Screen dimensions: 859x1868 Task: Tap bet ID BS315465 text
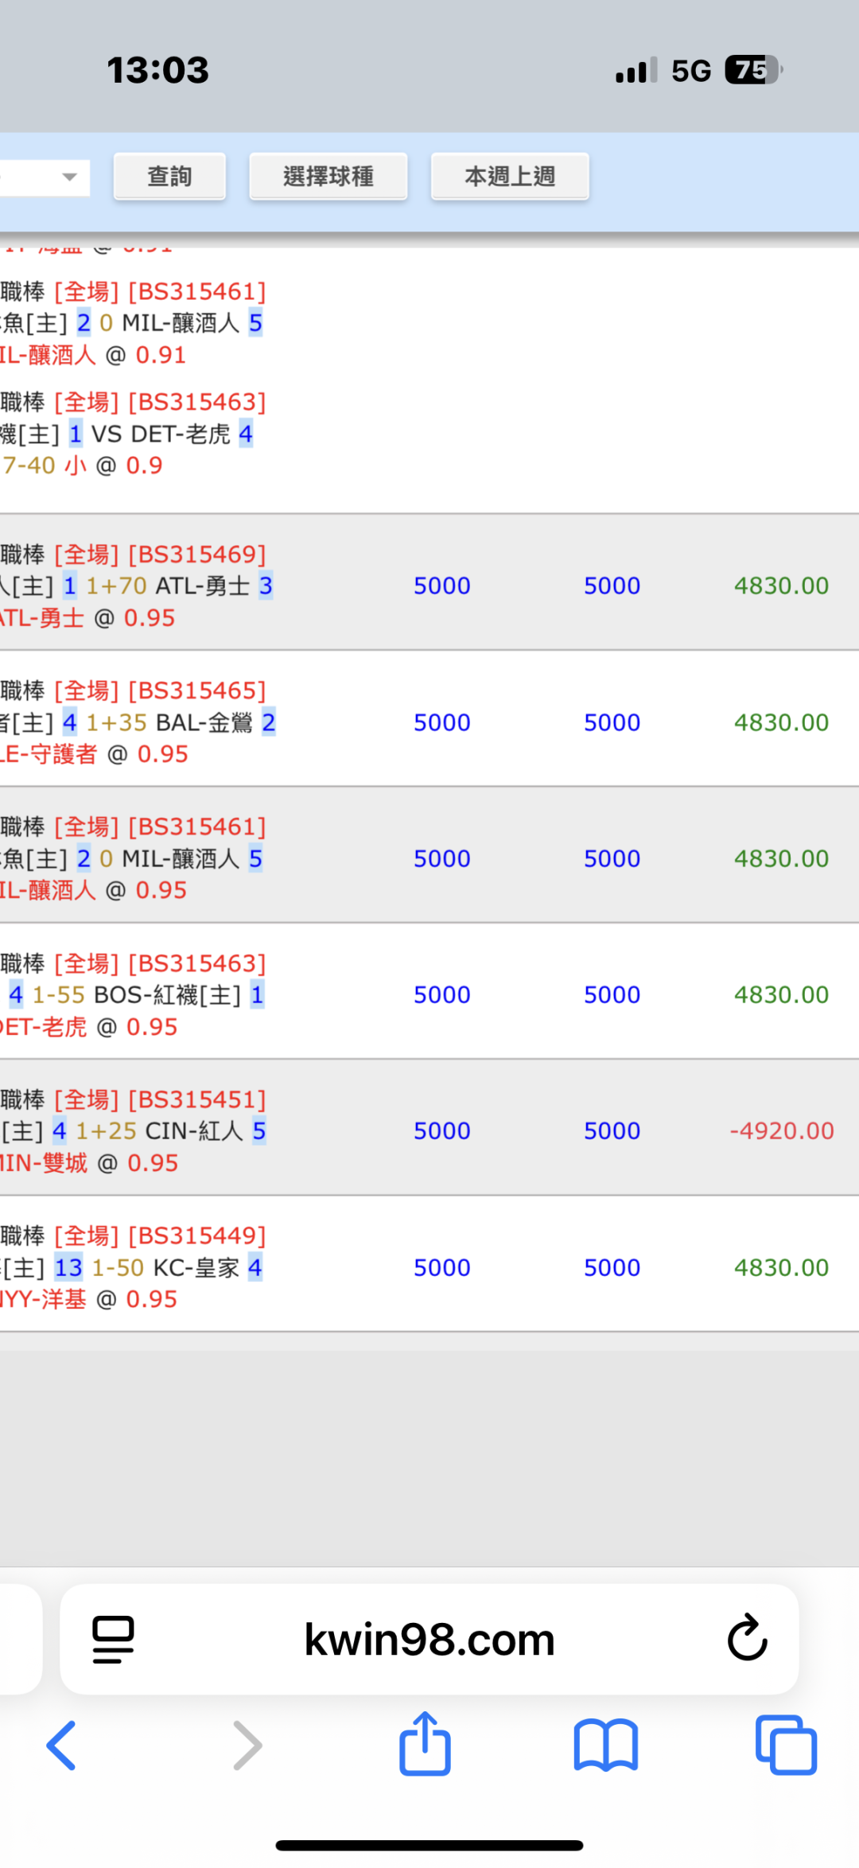pos(196,691)
